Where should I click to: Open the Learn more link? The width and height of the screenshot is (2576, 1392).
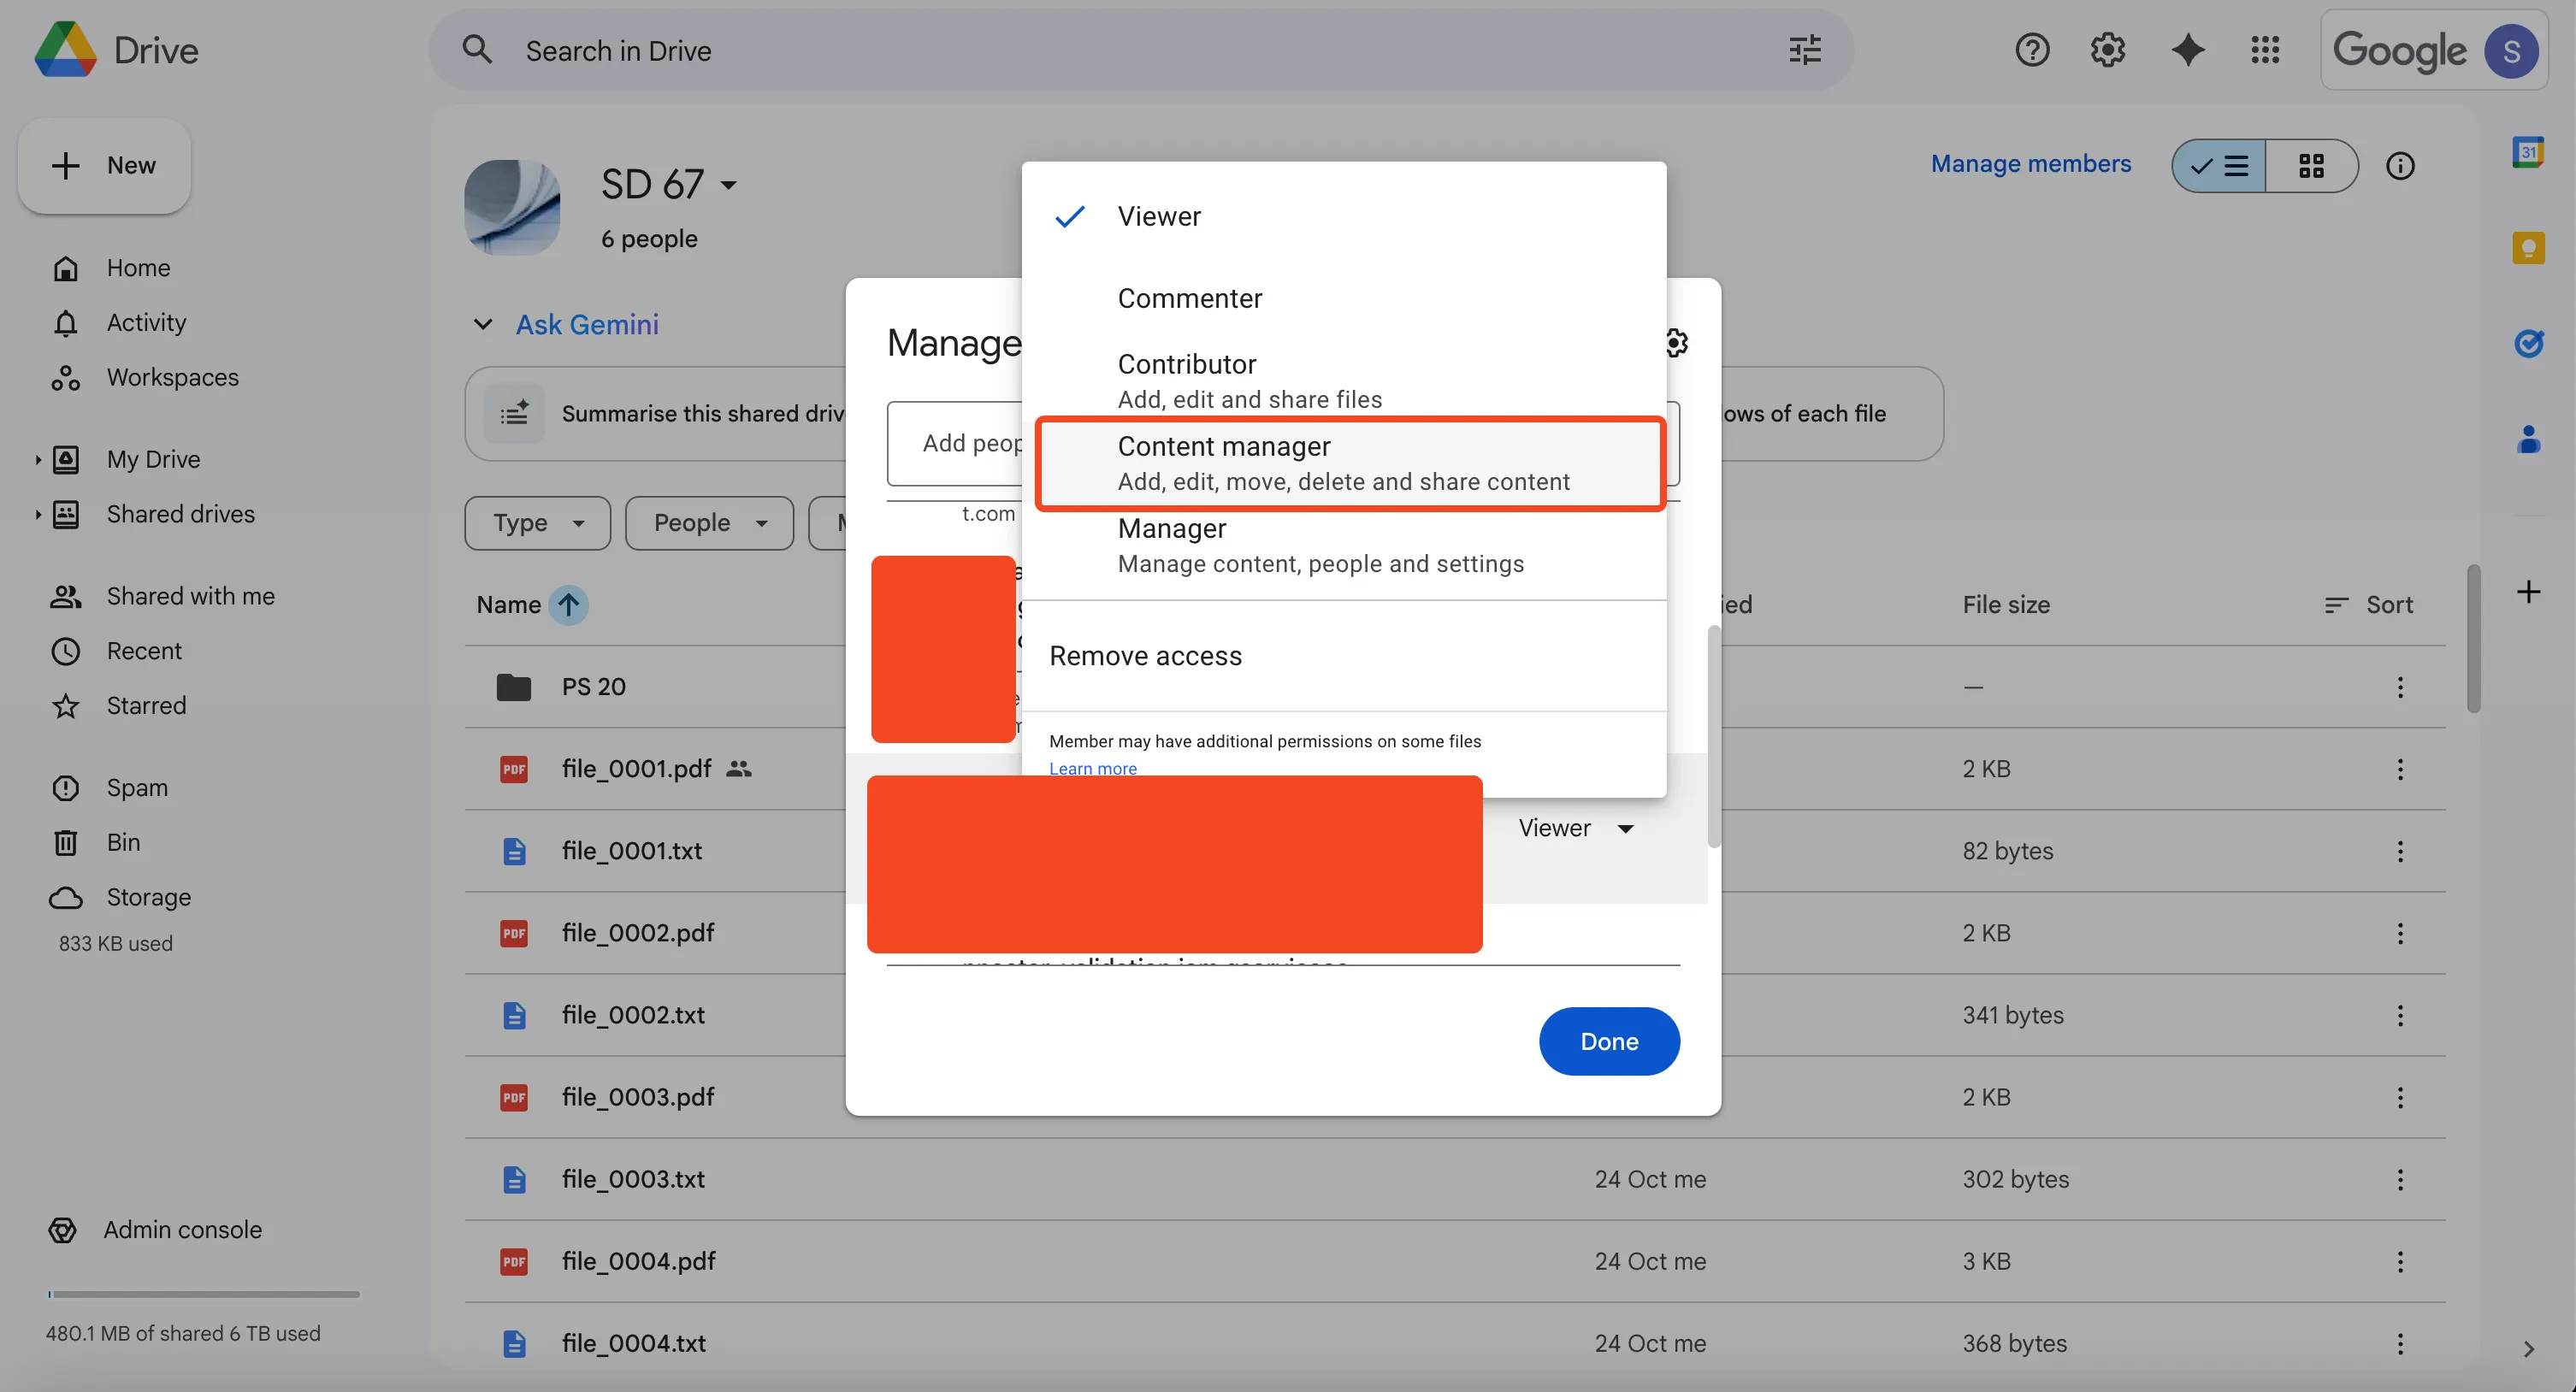pos(1092,768)
